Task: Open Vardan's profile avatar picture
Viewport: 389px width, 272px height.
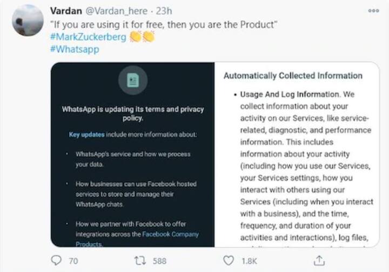Action: (x=28, y=21)
